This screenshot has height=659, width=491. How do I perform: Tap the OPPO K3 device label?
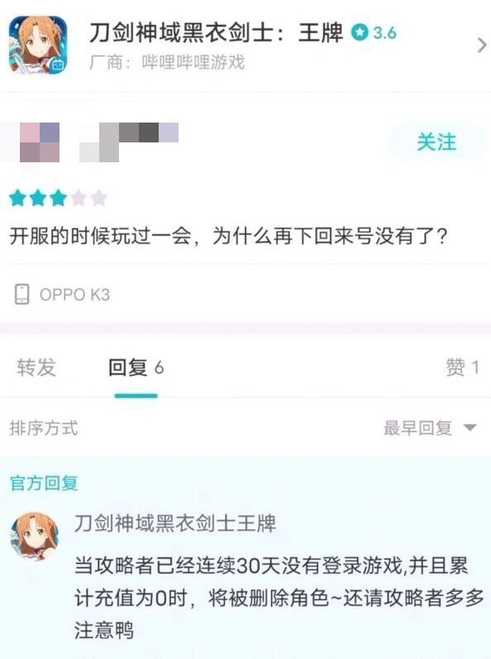click(74, 295)
